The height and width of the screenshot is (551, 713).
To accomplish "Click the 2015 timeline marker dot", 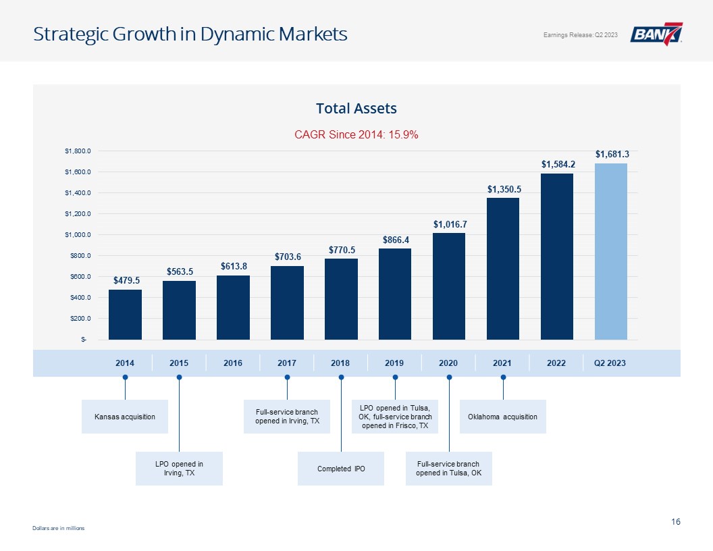I will click(x=179, y=377).
